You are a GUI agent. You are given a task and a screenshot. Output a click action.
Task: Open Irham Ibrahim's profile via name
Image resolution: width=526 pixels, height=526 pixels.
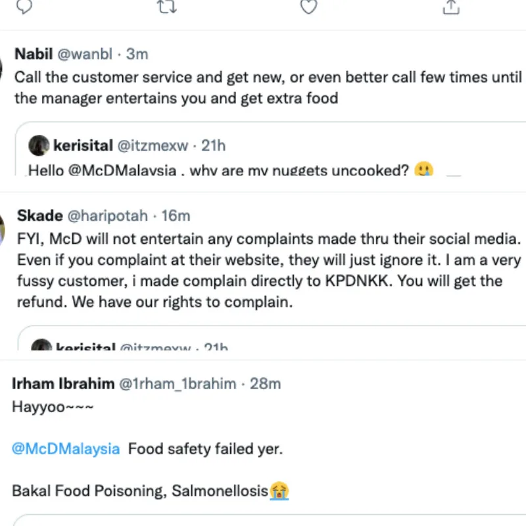point(63,383)
